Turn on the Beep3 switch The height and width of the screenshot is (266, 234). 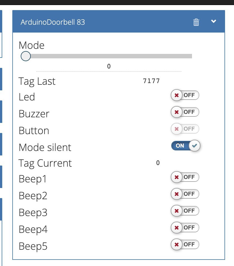[x=185, y=211]
